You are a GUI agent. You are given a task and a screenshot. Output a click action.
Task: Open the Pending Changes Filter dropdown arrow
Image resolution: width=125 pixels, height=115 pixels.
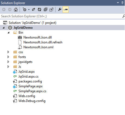tap(29, 9)
